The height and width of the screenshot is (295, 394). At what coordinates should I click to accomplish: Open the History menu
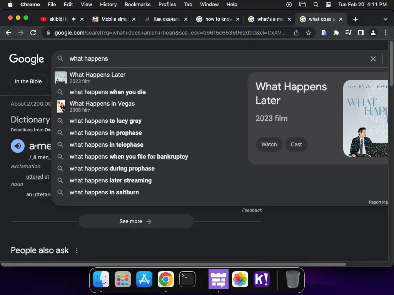point(108,5)
